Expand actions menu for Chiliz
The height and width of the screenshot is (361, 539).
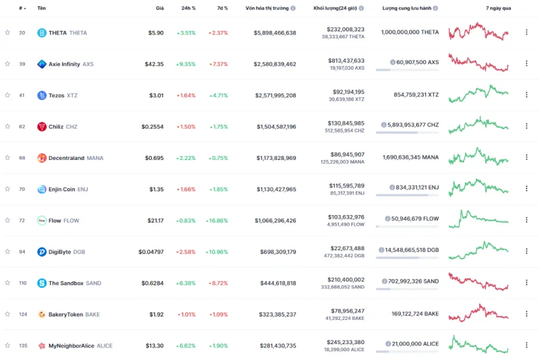[526, 126]
